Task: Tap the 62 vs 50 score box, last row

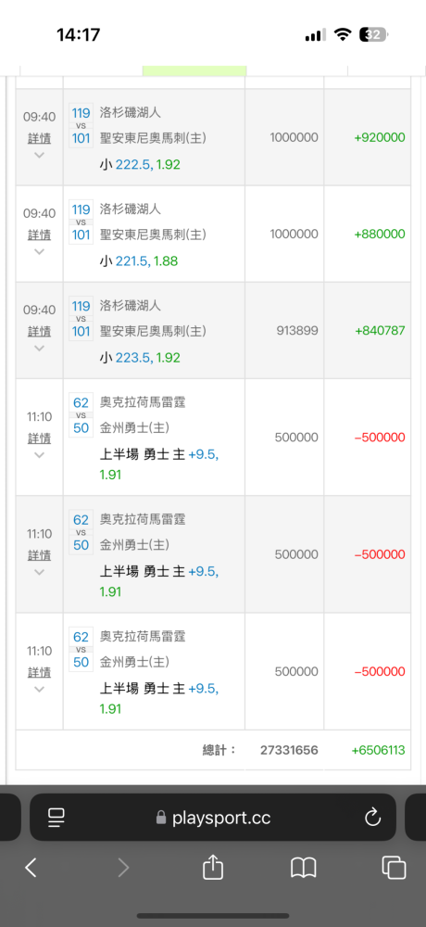Action: click(81, 649)
